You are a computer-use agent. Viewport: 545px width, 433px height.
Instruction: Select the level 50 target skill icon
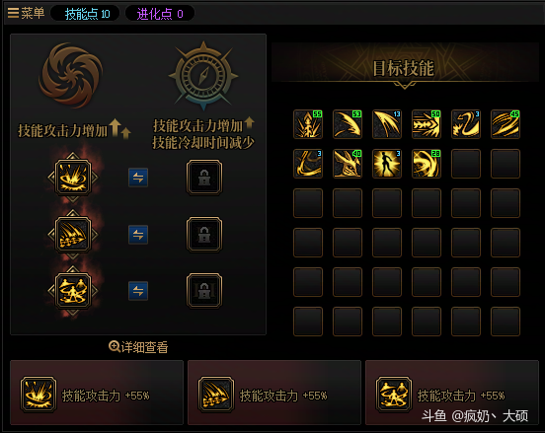coord(427,124)
